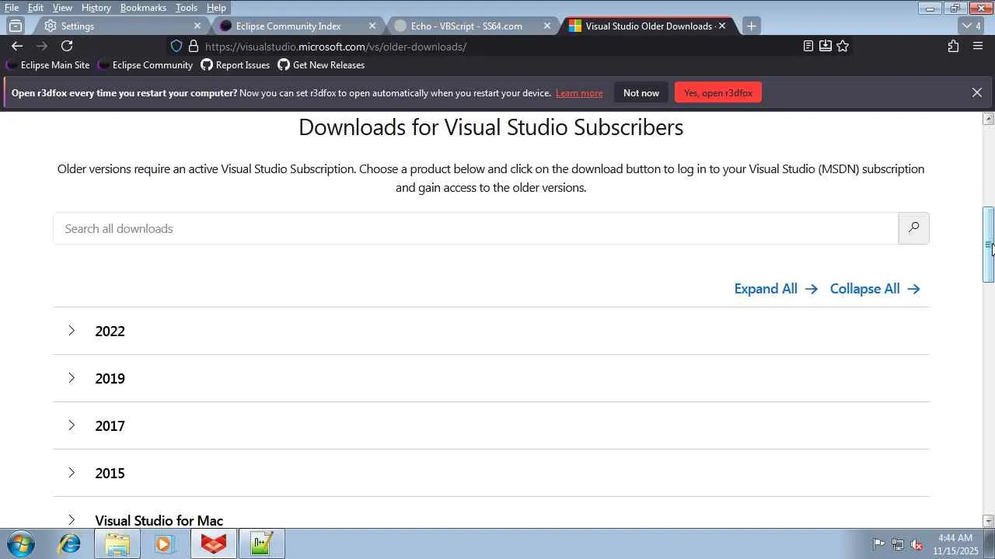Open the Windows Start menu
Screen dimensions: 995x559
tap(20, 543)
